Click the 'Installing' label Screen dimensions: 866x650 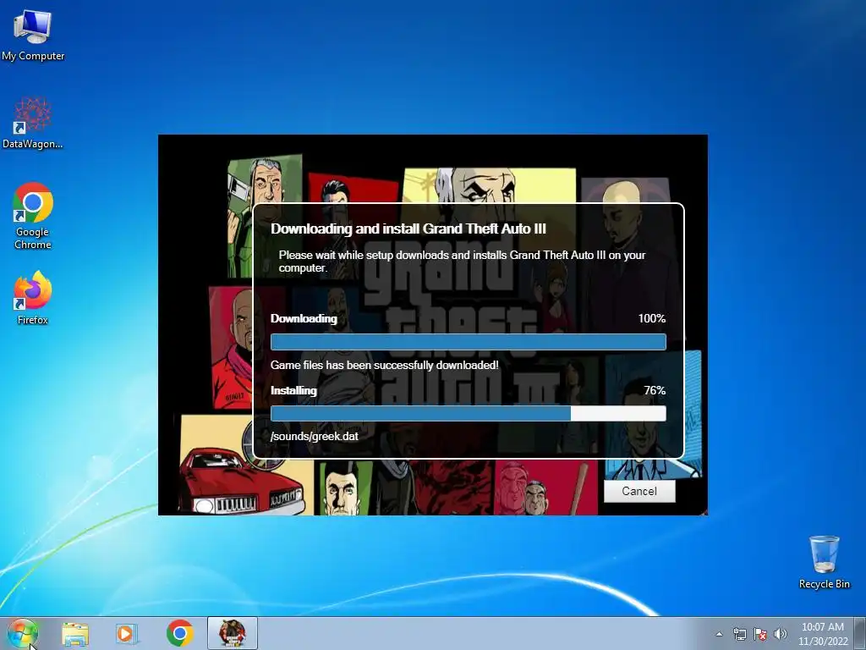click(x=293, y=391)
